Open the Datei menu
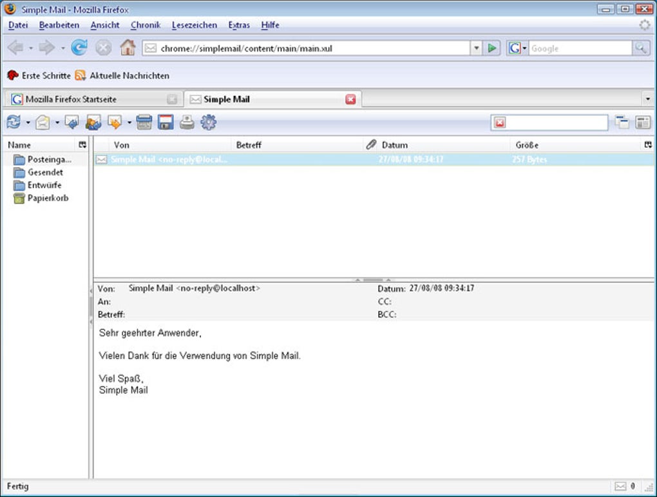 18,25
